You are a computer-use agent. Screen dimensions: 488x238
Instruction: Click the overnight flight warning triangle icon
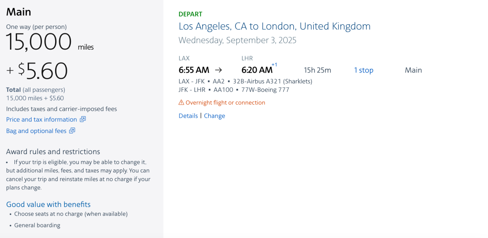tap(181, 103)
